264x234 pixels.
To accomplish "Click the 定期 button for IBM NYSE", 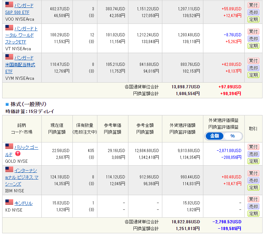I will tap(253, 187).
